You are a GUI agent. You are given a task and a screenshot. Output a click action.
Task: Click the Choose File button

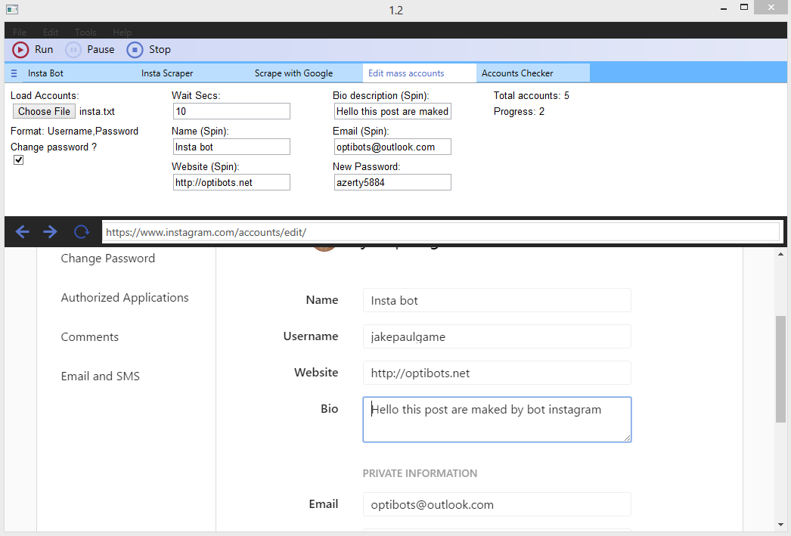[x=45, y=111]
